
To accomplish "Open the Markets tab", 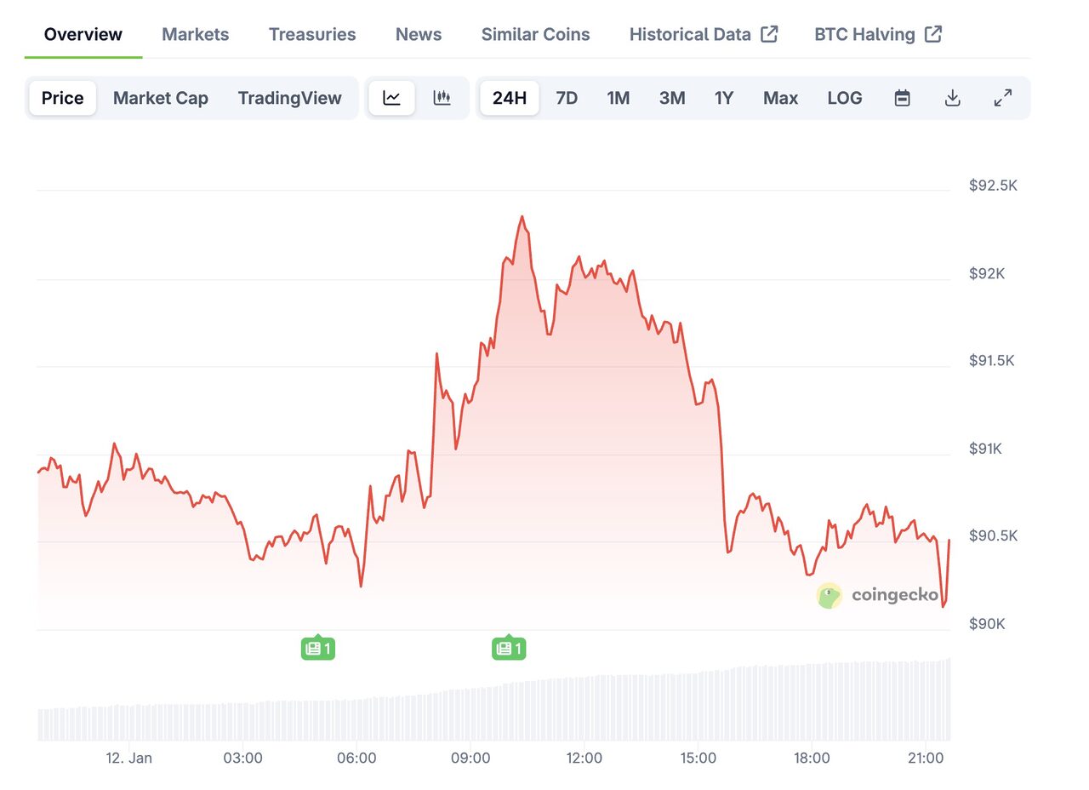I will 196,35.
